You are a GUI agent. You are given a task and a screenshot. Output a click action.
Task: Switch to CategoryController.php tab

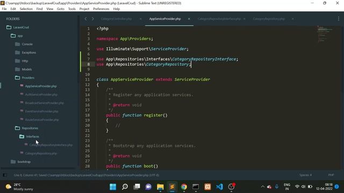point(116,19)
